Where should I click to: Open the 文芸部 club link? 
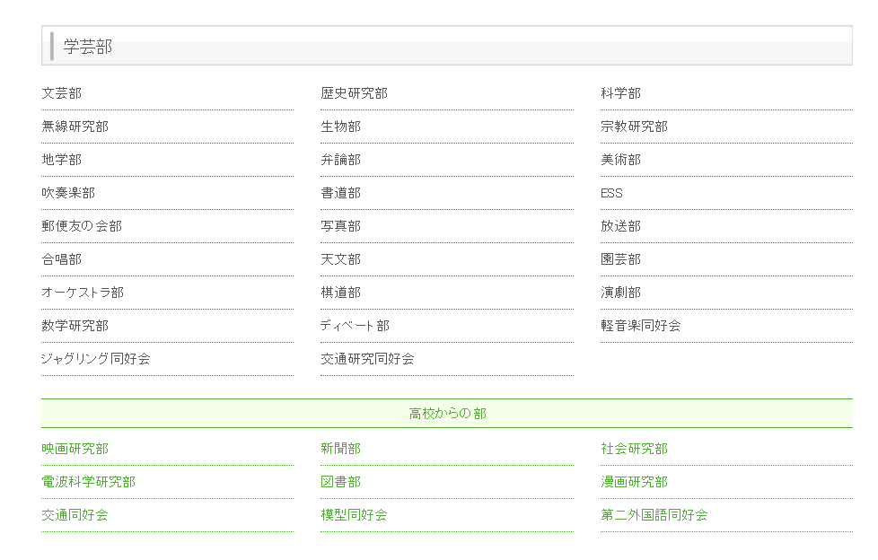pyautogui.click(x=62, y=93)
